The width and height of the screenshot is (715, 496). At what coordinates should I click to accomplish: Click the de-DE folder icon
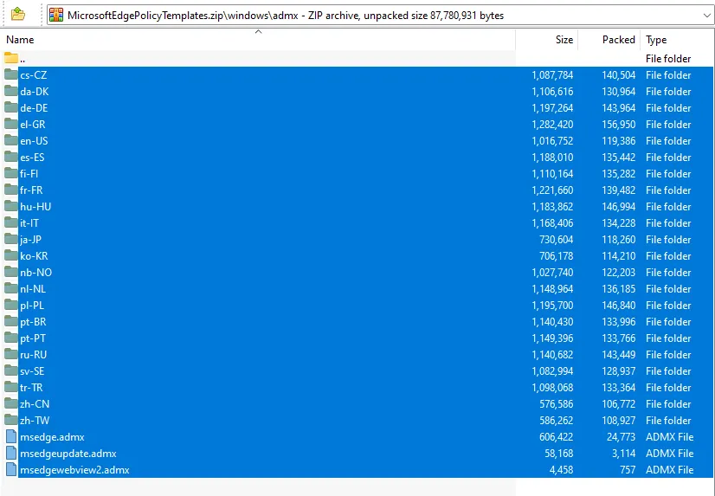[11, 107]
